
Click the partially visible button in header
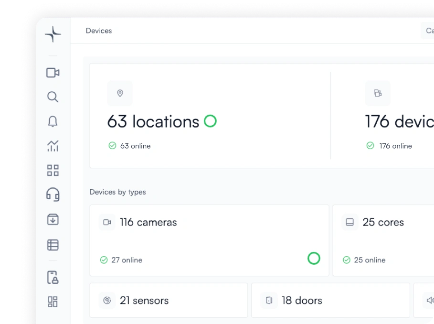click(427, 31)
